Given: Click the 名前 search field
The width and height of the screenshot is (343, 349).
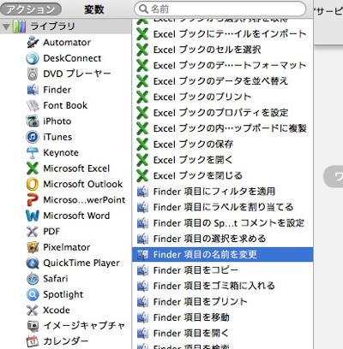Looking at the screenshot, I should [x=220, y=9].
